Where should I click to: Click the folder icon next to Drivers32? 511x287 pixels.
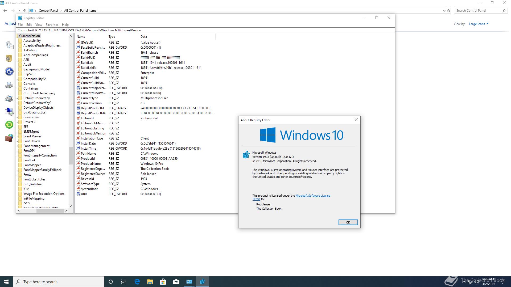[20, 122]
